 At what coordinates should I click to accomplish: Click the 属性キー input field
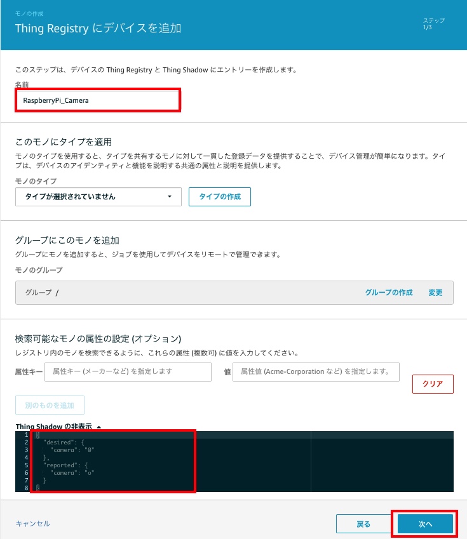click(128, 371)
